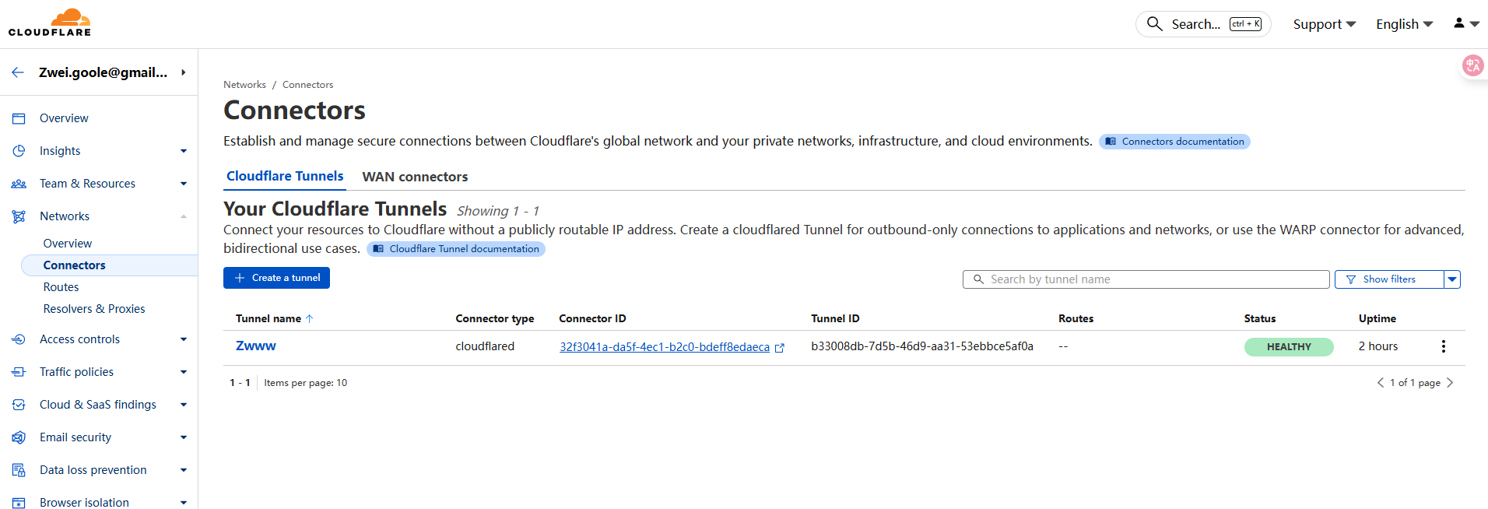The height and width of the screenshot is (509, 1488).
Task: Open the three-dot menu for Zwww tunnel
Action: pos(1443,346)
